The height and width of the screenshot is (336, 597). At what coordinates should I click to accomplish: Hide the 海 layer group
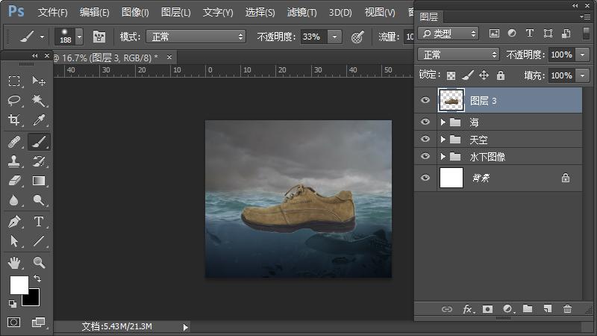point(425,122)
